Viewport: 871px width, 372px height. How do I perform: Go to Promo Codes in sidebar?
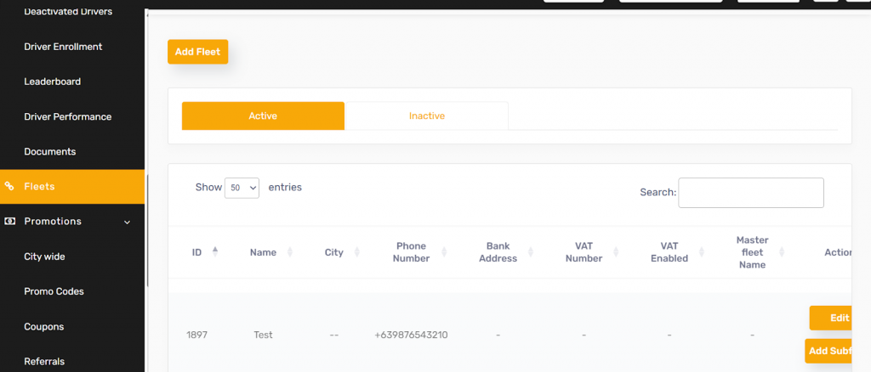(54, 291)
